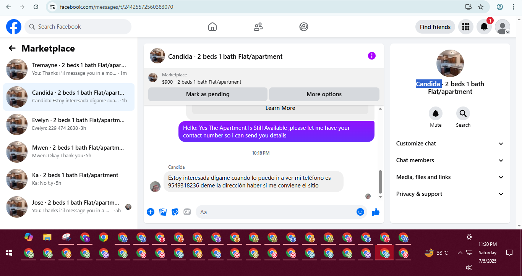This screenshot has height=276, width=522.
Task: Open File Explorer from the taskbar
Action: coord(47,237)
